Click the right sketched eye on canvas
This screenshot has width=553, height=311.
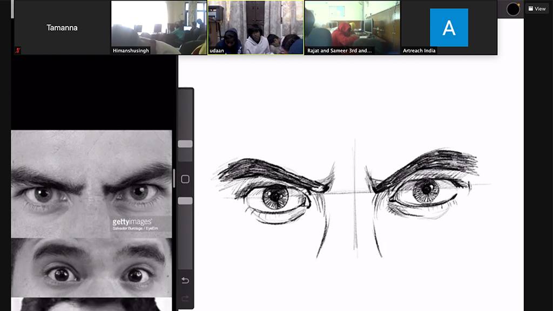426,192
